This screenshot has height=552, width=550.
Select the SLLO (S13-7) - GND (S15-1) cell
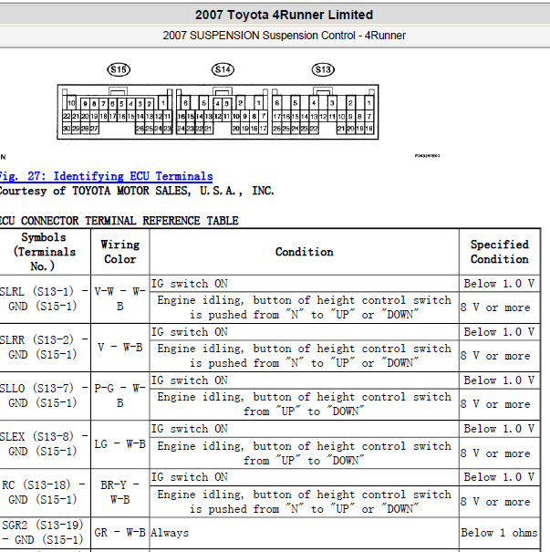click(45, 396)
